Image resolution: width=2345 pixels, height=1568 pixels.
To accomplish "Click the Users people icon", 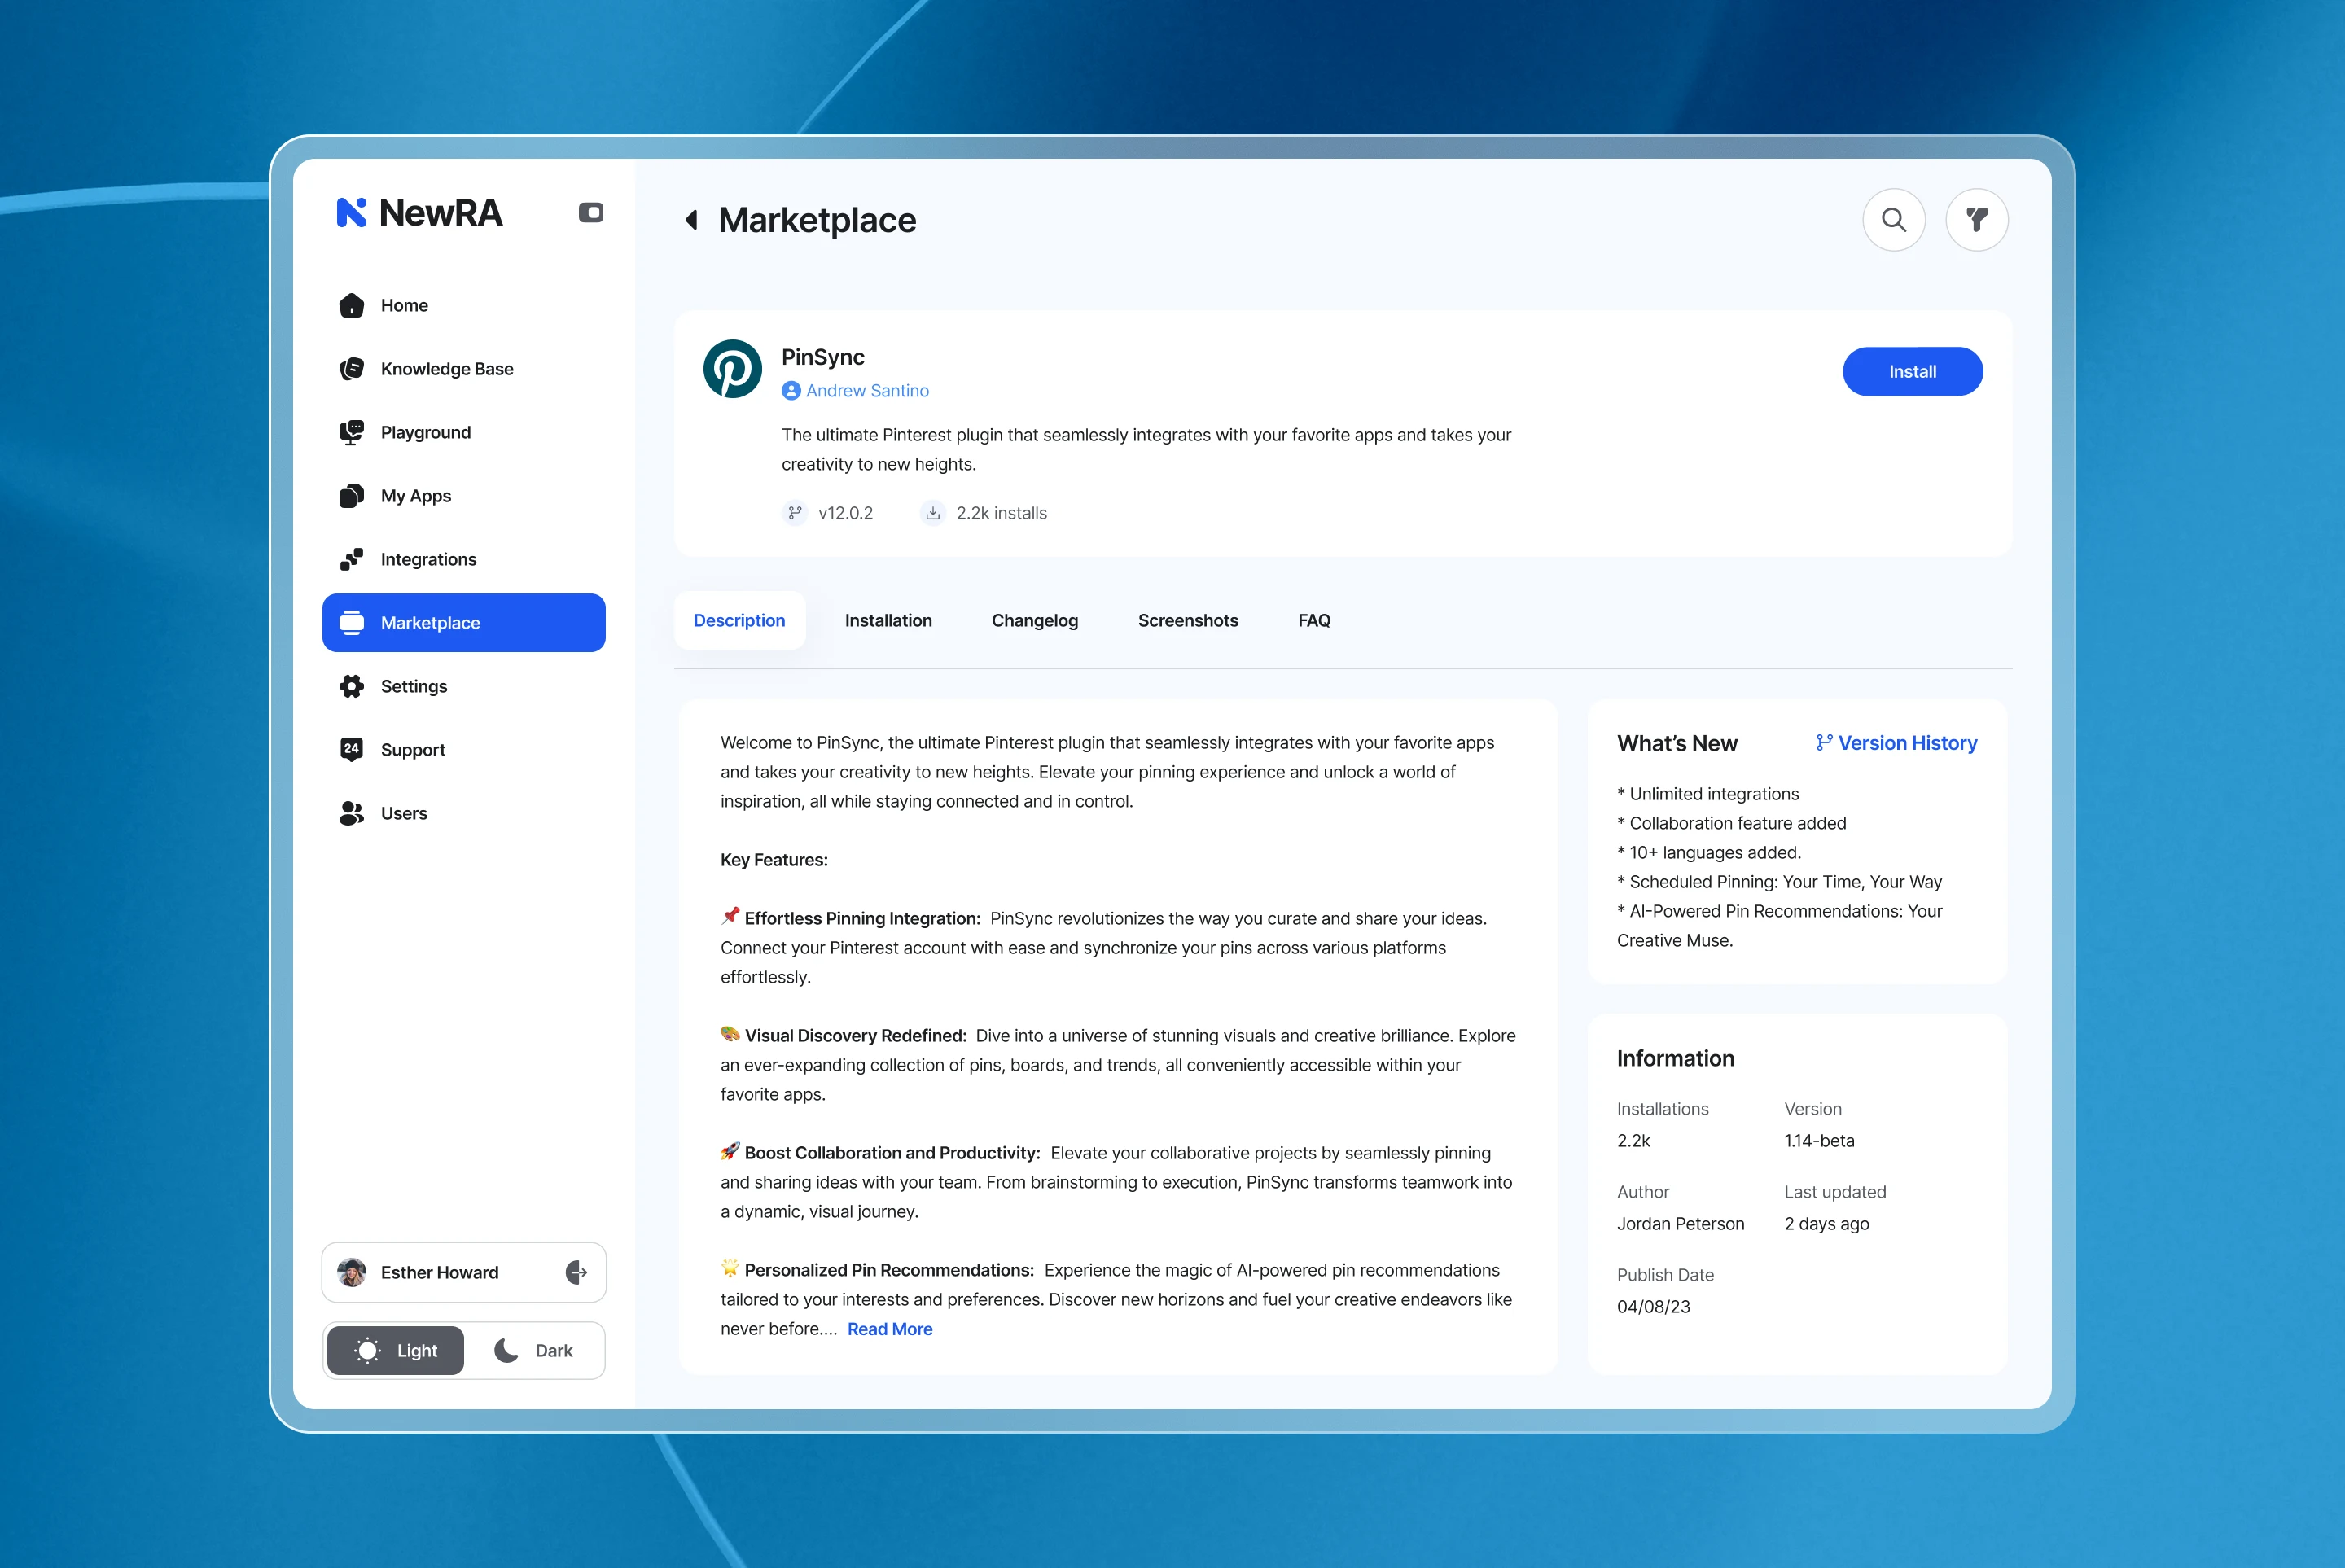I will click(351, 813).
